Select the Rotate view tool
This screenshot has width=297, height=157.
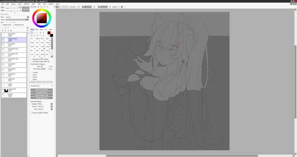tap(37, 35)
